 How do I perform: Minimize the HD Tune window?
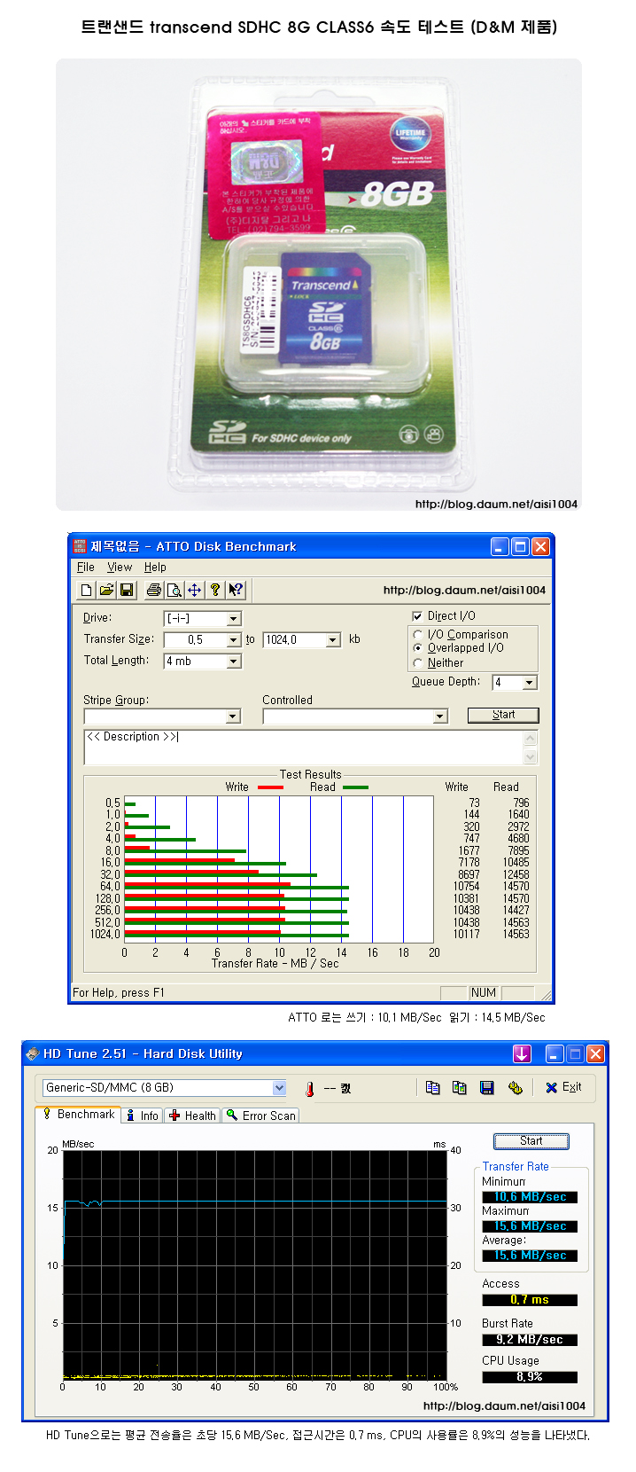point(555,1053)
